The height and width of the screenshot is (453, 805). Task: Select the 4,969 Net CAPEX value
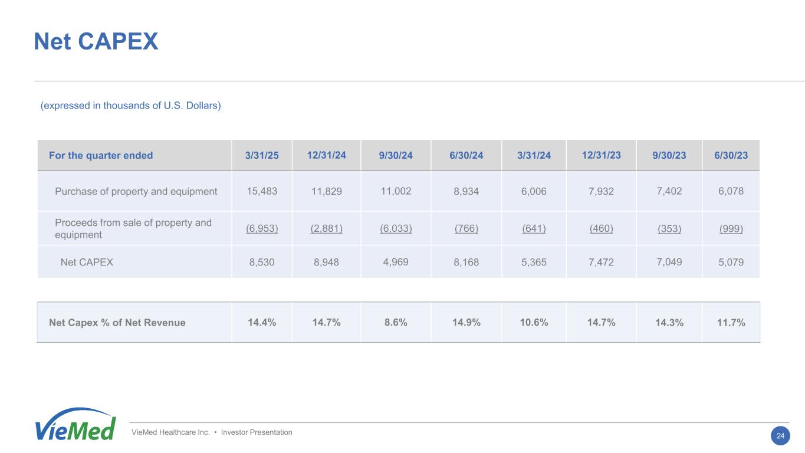(x=396, y=262)
